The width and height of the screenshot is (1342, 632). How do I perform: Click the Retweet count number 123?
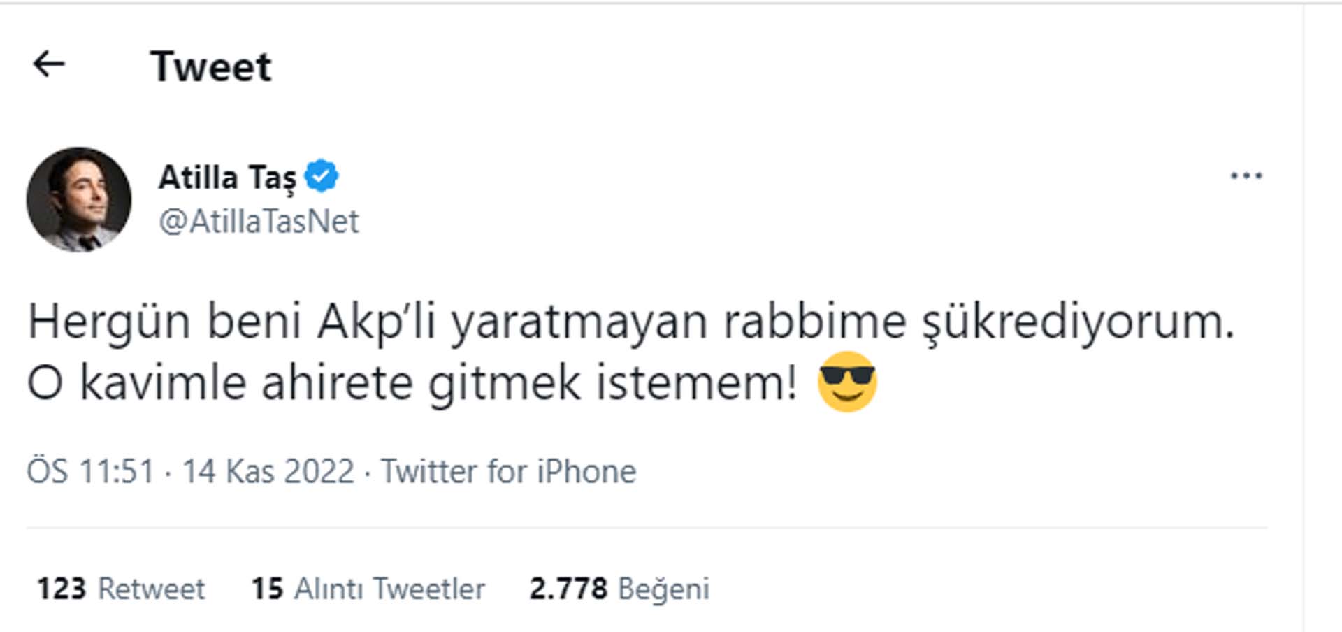coord(62,589)
